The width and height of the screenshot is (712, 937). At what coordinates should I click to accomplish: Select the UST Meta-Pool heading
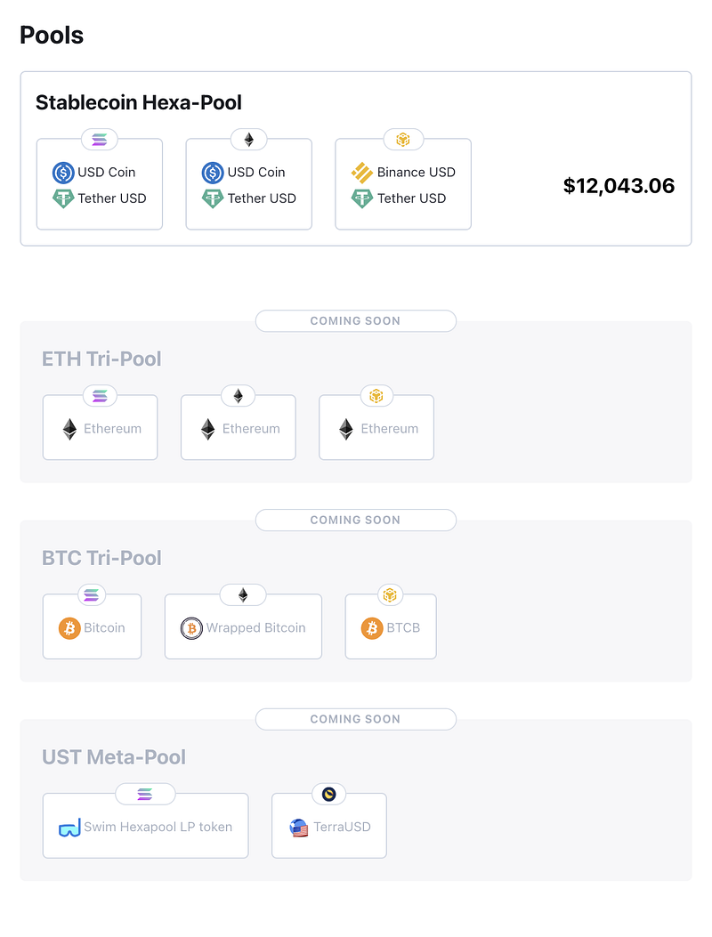114,758
